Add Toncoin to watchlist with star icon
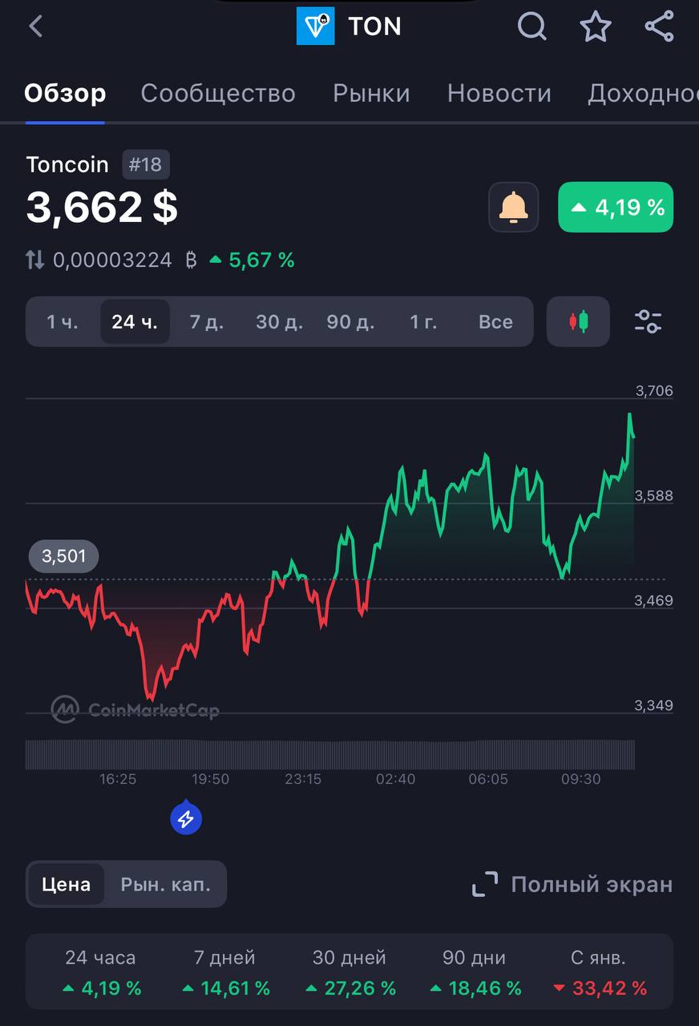 point(596,26)
